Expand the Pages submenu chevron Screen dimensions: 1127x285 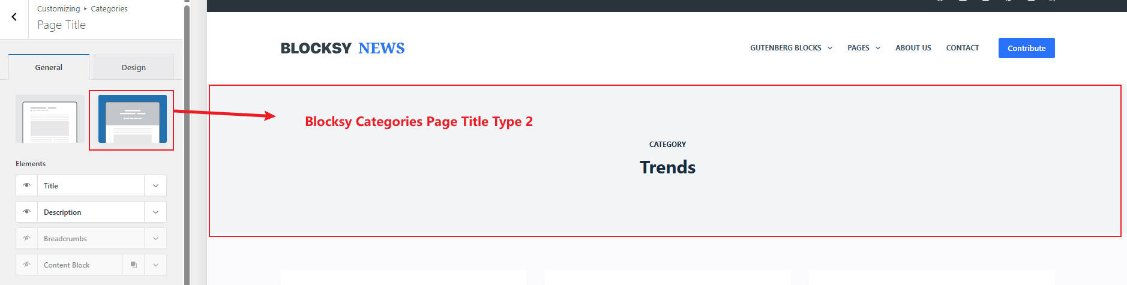(878, 48)
